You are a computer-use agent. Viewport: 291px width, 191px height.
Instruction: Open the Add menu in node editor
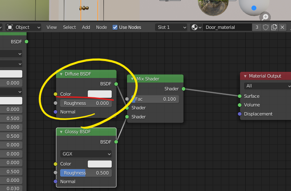(x=86, y=27)
